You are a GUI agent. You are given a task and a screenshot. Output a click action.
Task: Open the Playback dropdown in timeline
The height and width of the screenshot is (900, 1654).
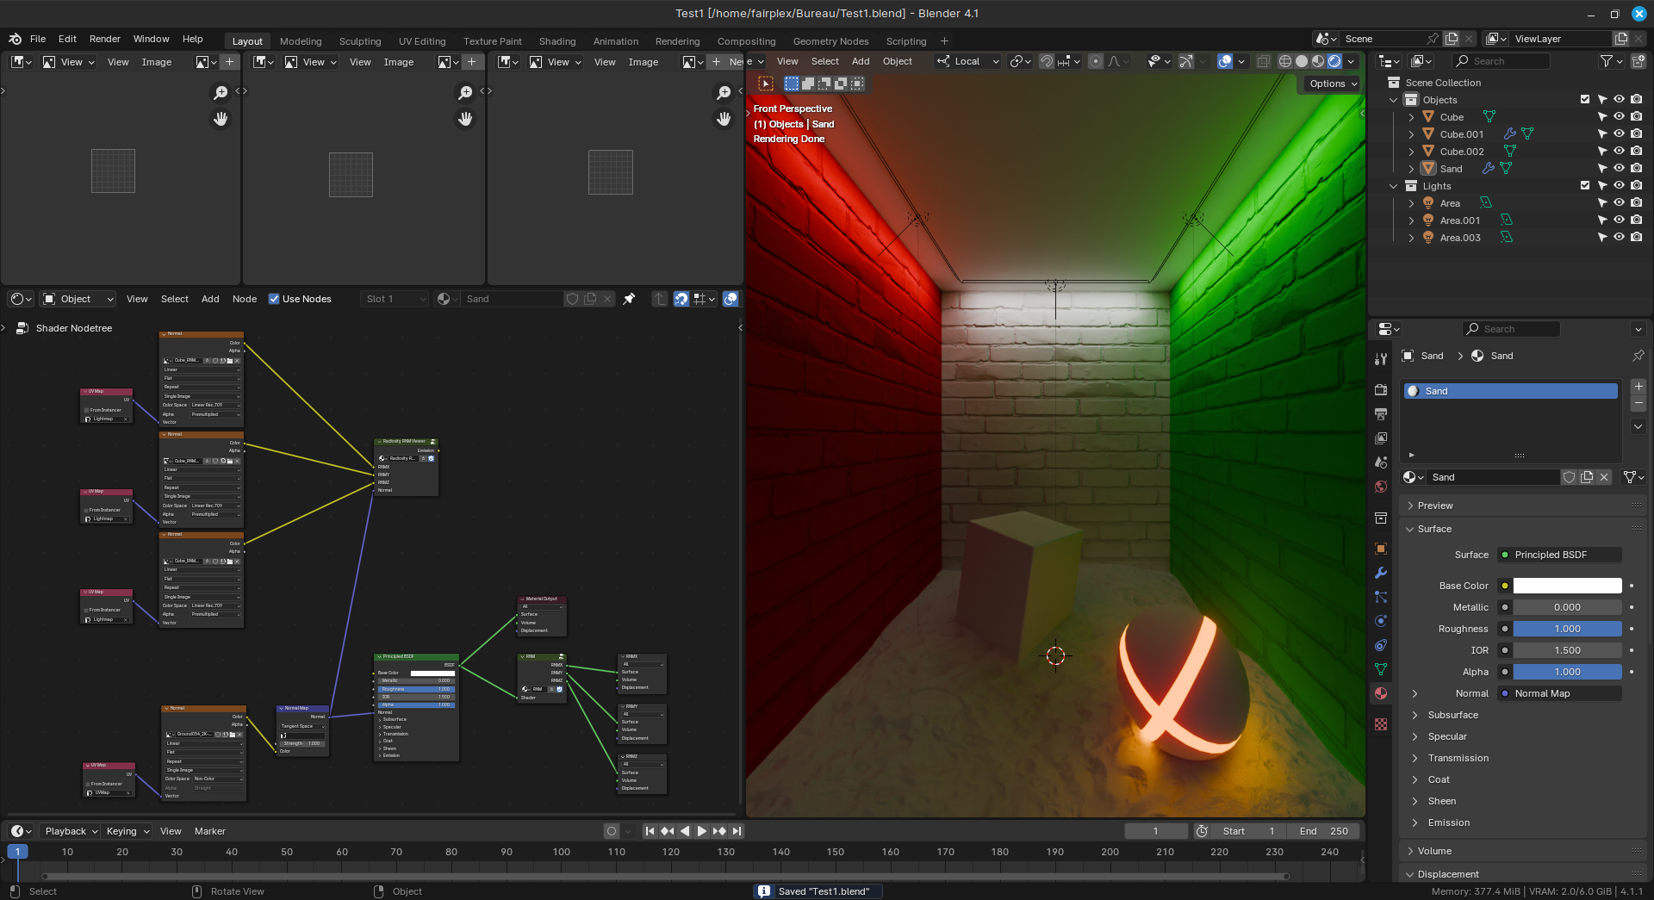point(70,831)
